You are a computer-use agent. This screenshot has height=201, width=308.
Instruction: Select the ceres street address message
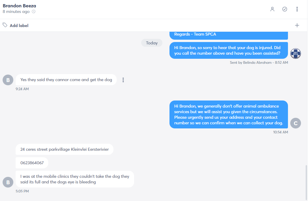click(x=65, y=149)
